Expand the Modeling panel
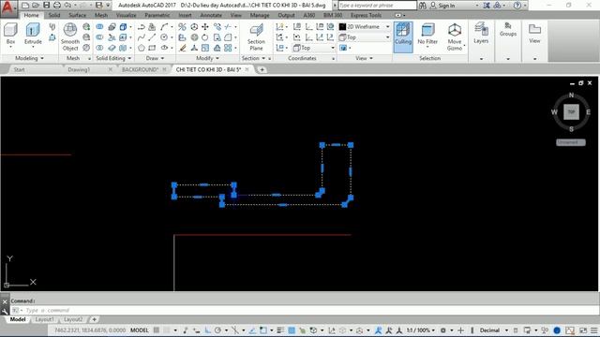This screenshot has height=337, width=600. coord(29,58)
